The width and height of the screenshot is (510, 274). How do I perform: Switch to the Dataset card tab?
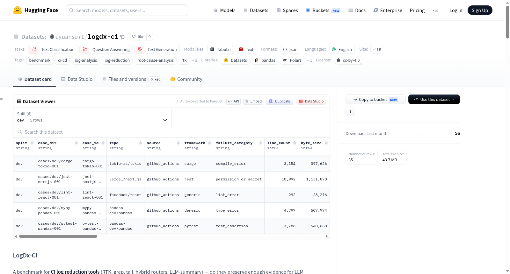[x=34, y=79]
